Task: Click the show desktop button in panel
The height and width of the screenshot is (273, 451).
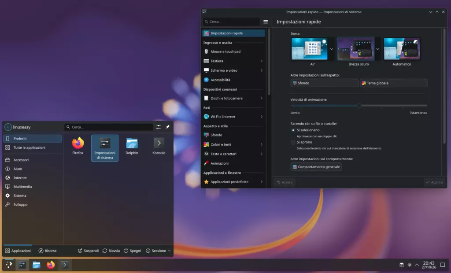Action: point(443,265)
